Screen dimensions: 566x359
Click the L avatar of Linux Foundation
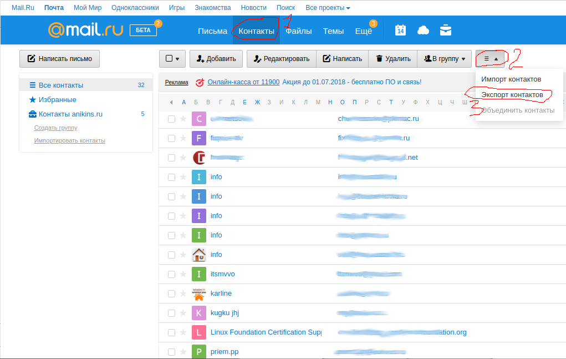click(199, 332)
